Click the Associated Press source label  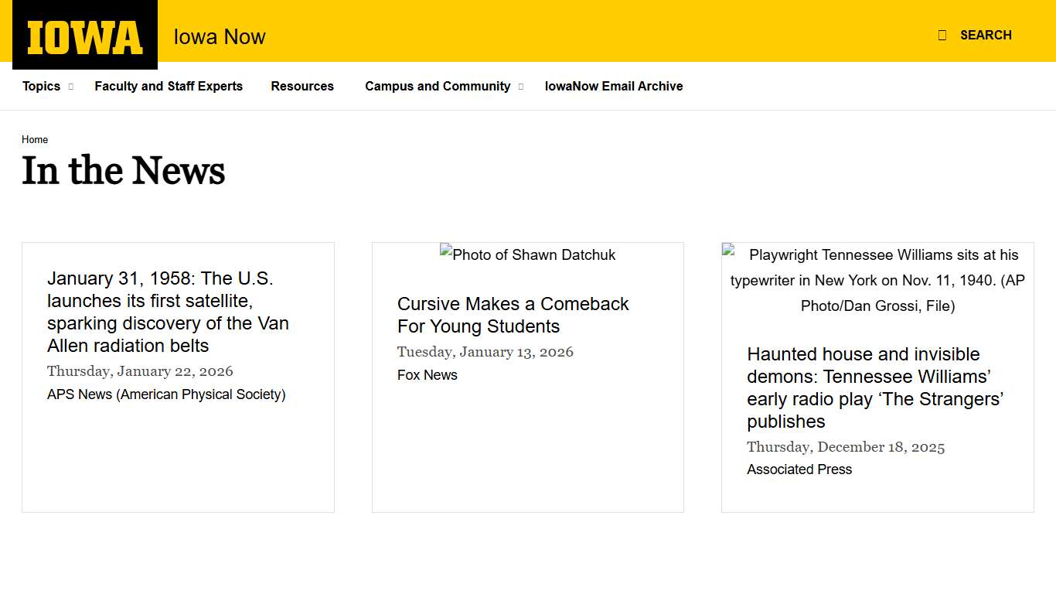pos(799,469)
